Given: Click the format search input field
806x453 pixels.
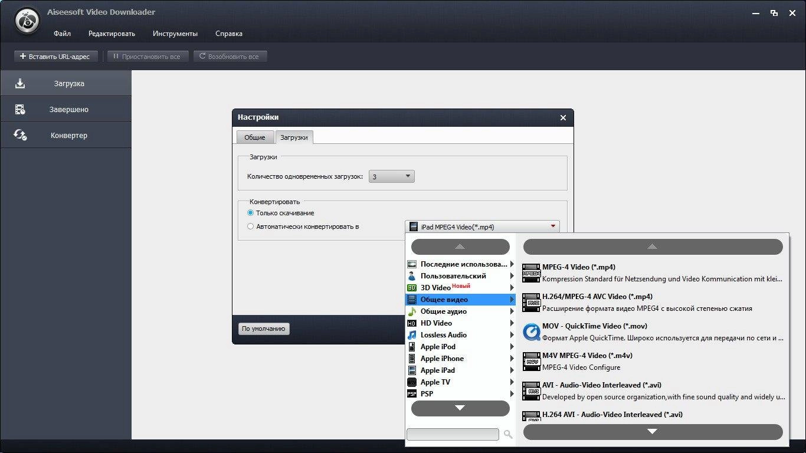Looking at the screenshot, I should click(453, 434).
